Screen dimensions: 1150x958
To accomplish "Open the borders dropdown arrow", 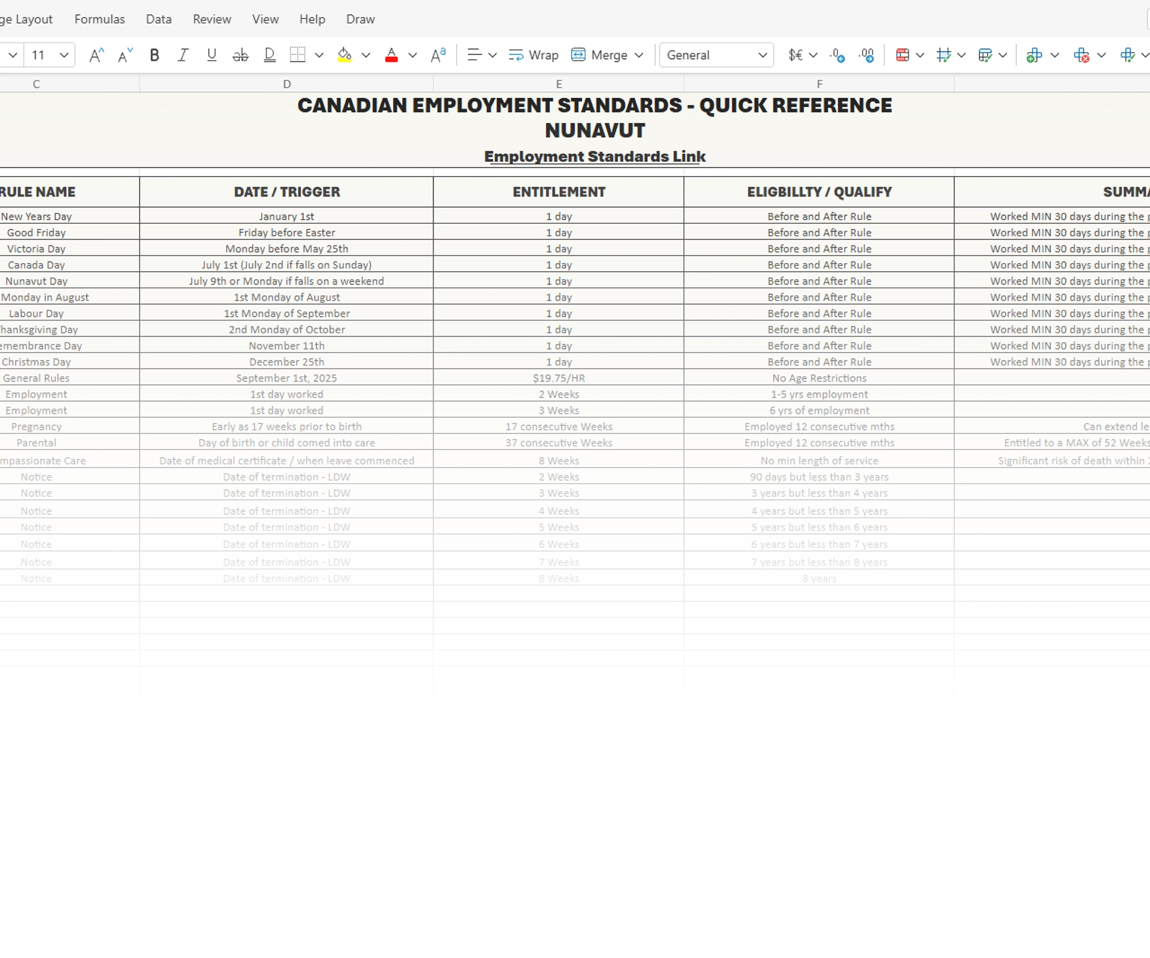I will (319, 55).
